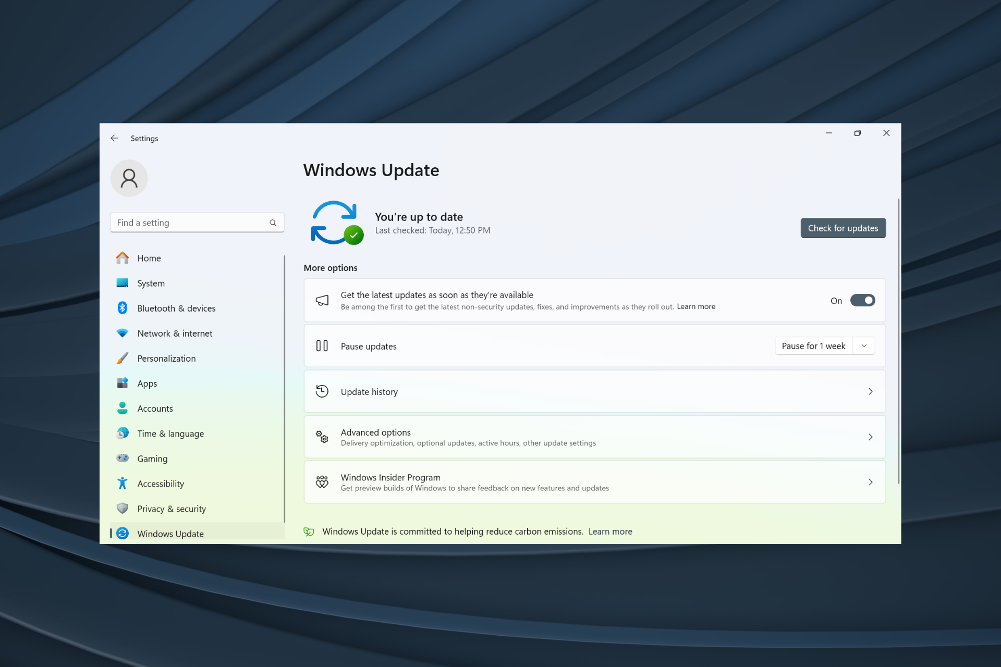The width and height of the screenshot is (1001, 667).
Task: Click the Bluetooth icon in sidebar
Action: tap(123, 308)
